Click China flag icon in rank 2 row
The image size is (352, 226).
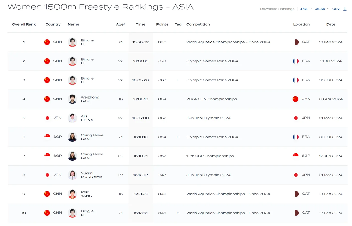tap(47, 61)
